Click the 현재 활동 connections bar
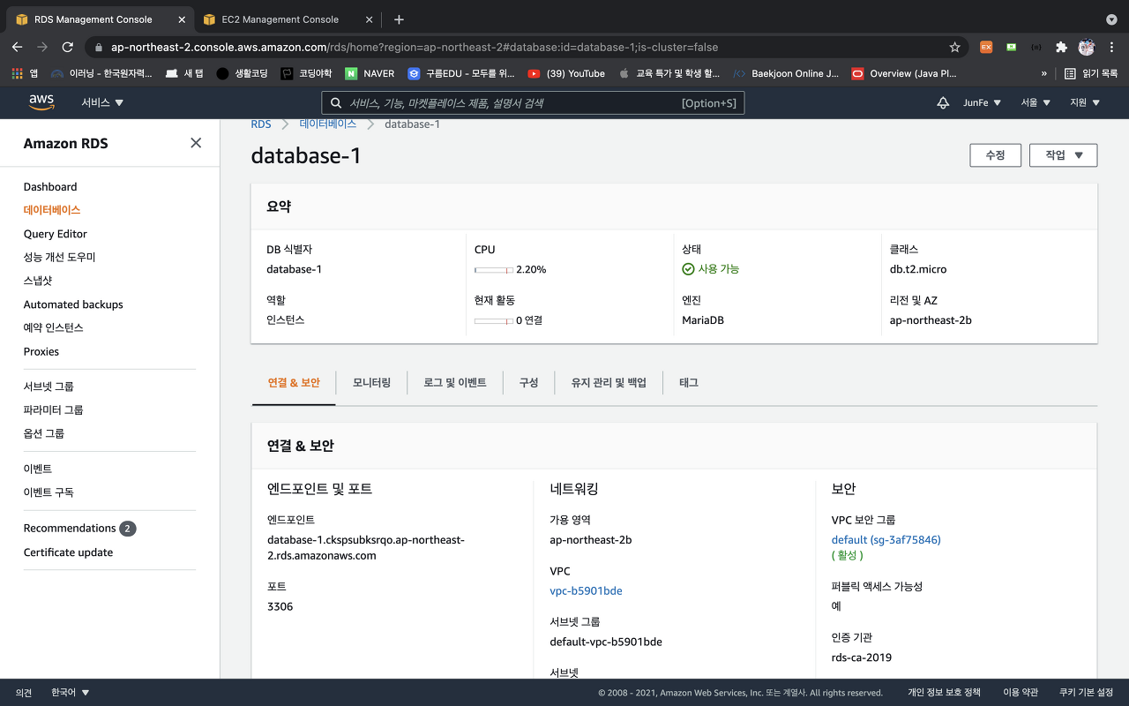Screen dimensions: 1129x706 494,321
